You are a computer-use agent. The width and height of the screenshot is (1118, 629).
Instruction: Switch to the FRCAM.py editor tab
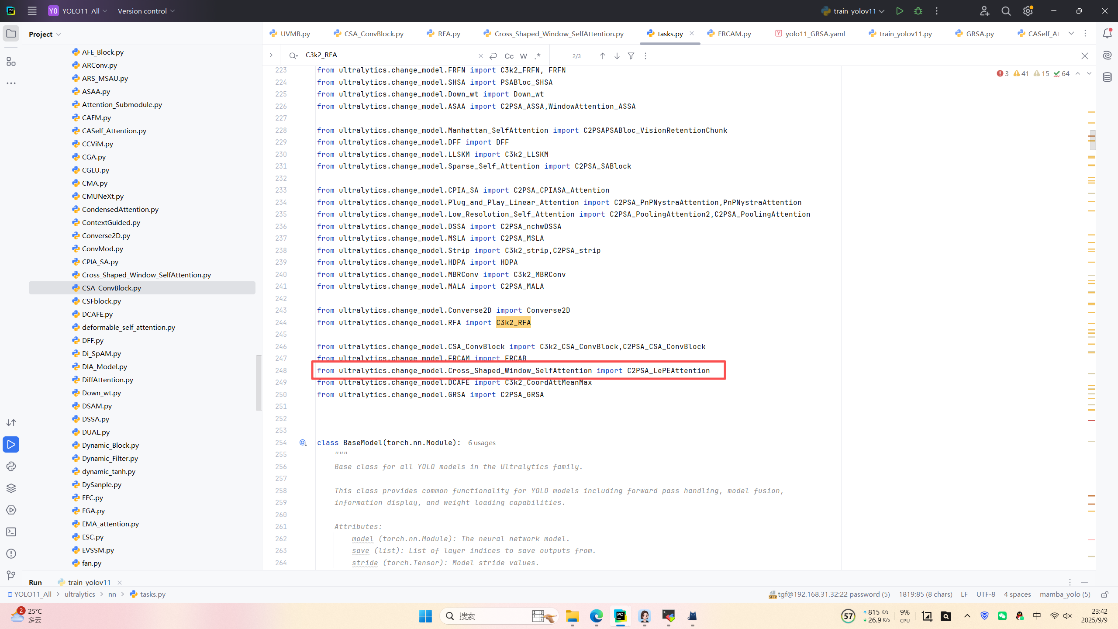click(x=734, y=34)
